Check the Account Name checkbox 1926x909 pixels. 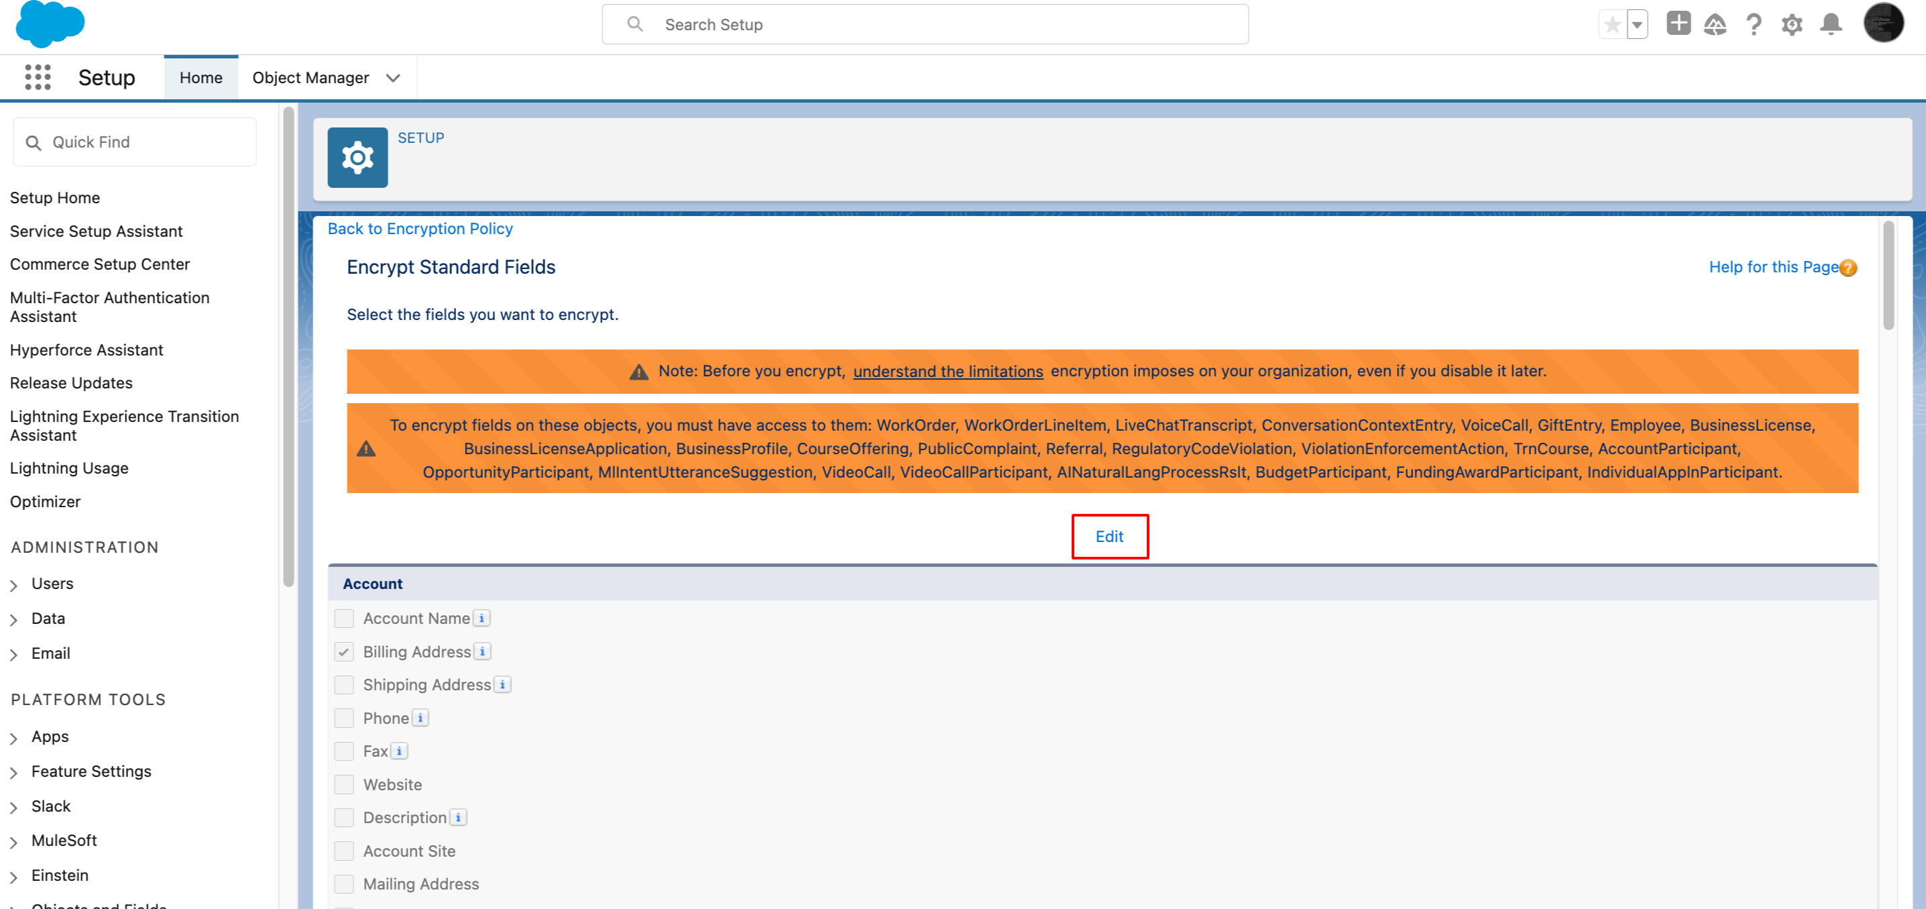tap(344, 618)
